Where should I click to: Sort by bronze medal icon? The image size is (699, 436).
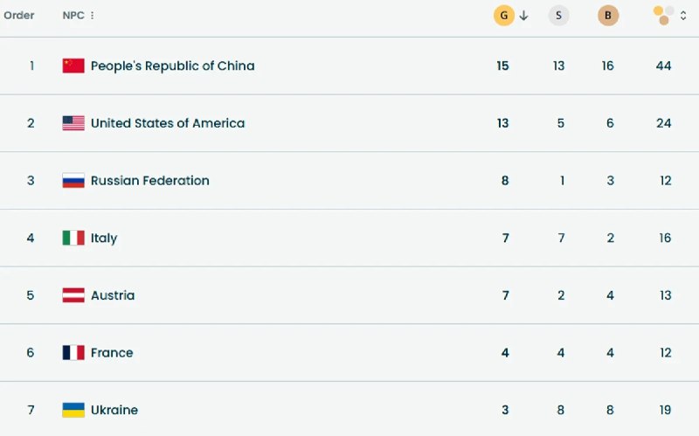[608, 15]
